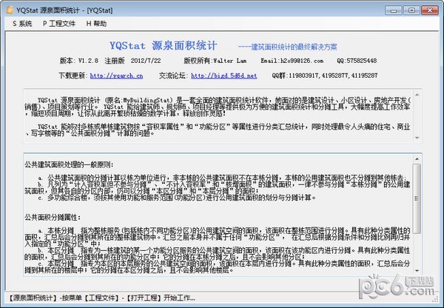The width and height of the screenshot is (444, 308).
Task: Click up arrow of intro text scrollbar
Action: [x=417, y=95]
